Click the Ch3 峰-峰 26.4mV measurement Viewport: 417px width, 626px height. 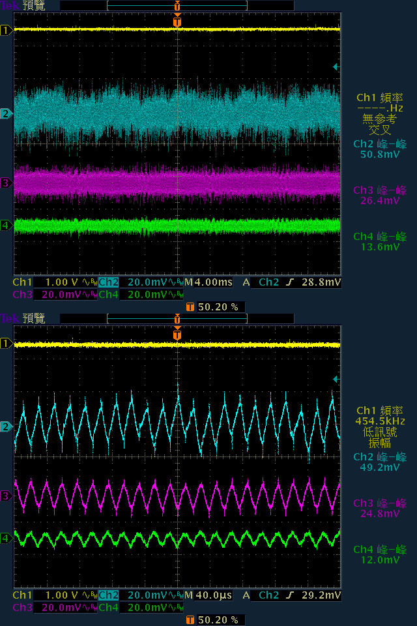(x=380, y=195)
